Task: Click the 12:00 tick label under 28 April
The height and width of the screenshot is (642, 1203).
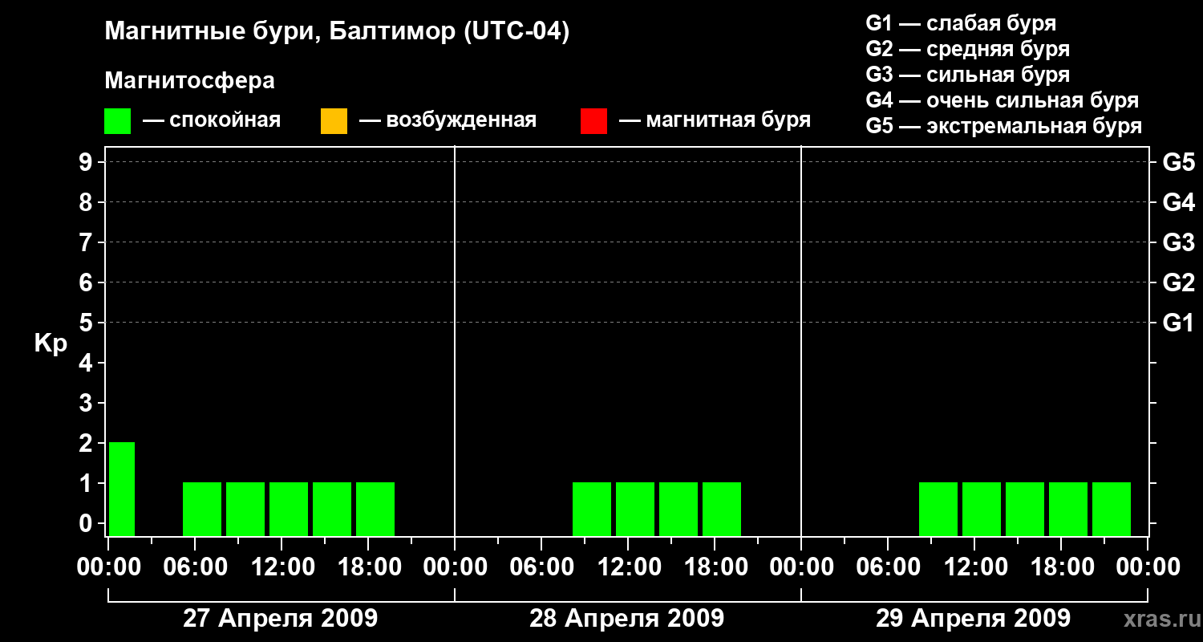Action: point(628,567)
